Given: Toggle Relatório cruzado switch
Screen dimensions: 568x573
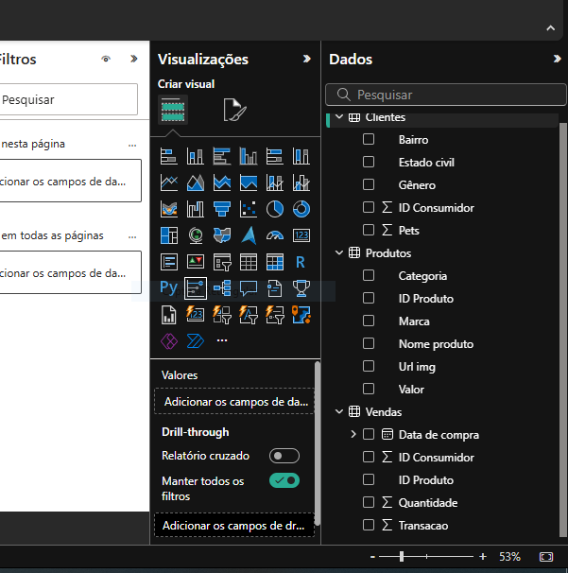Looking at the screenshot, I should pyautogui.click(x=284, y=456).
